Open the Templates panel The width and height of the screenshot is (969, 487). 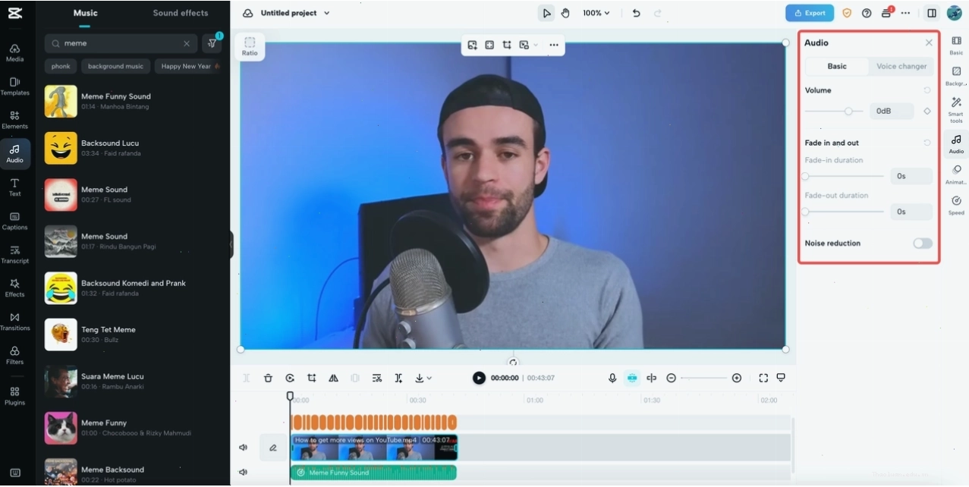click(14, 86)
